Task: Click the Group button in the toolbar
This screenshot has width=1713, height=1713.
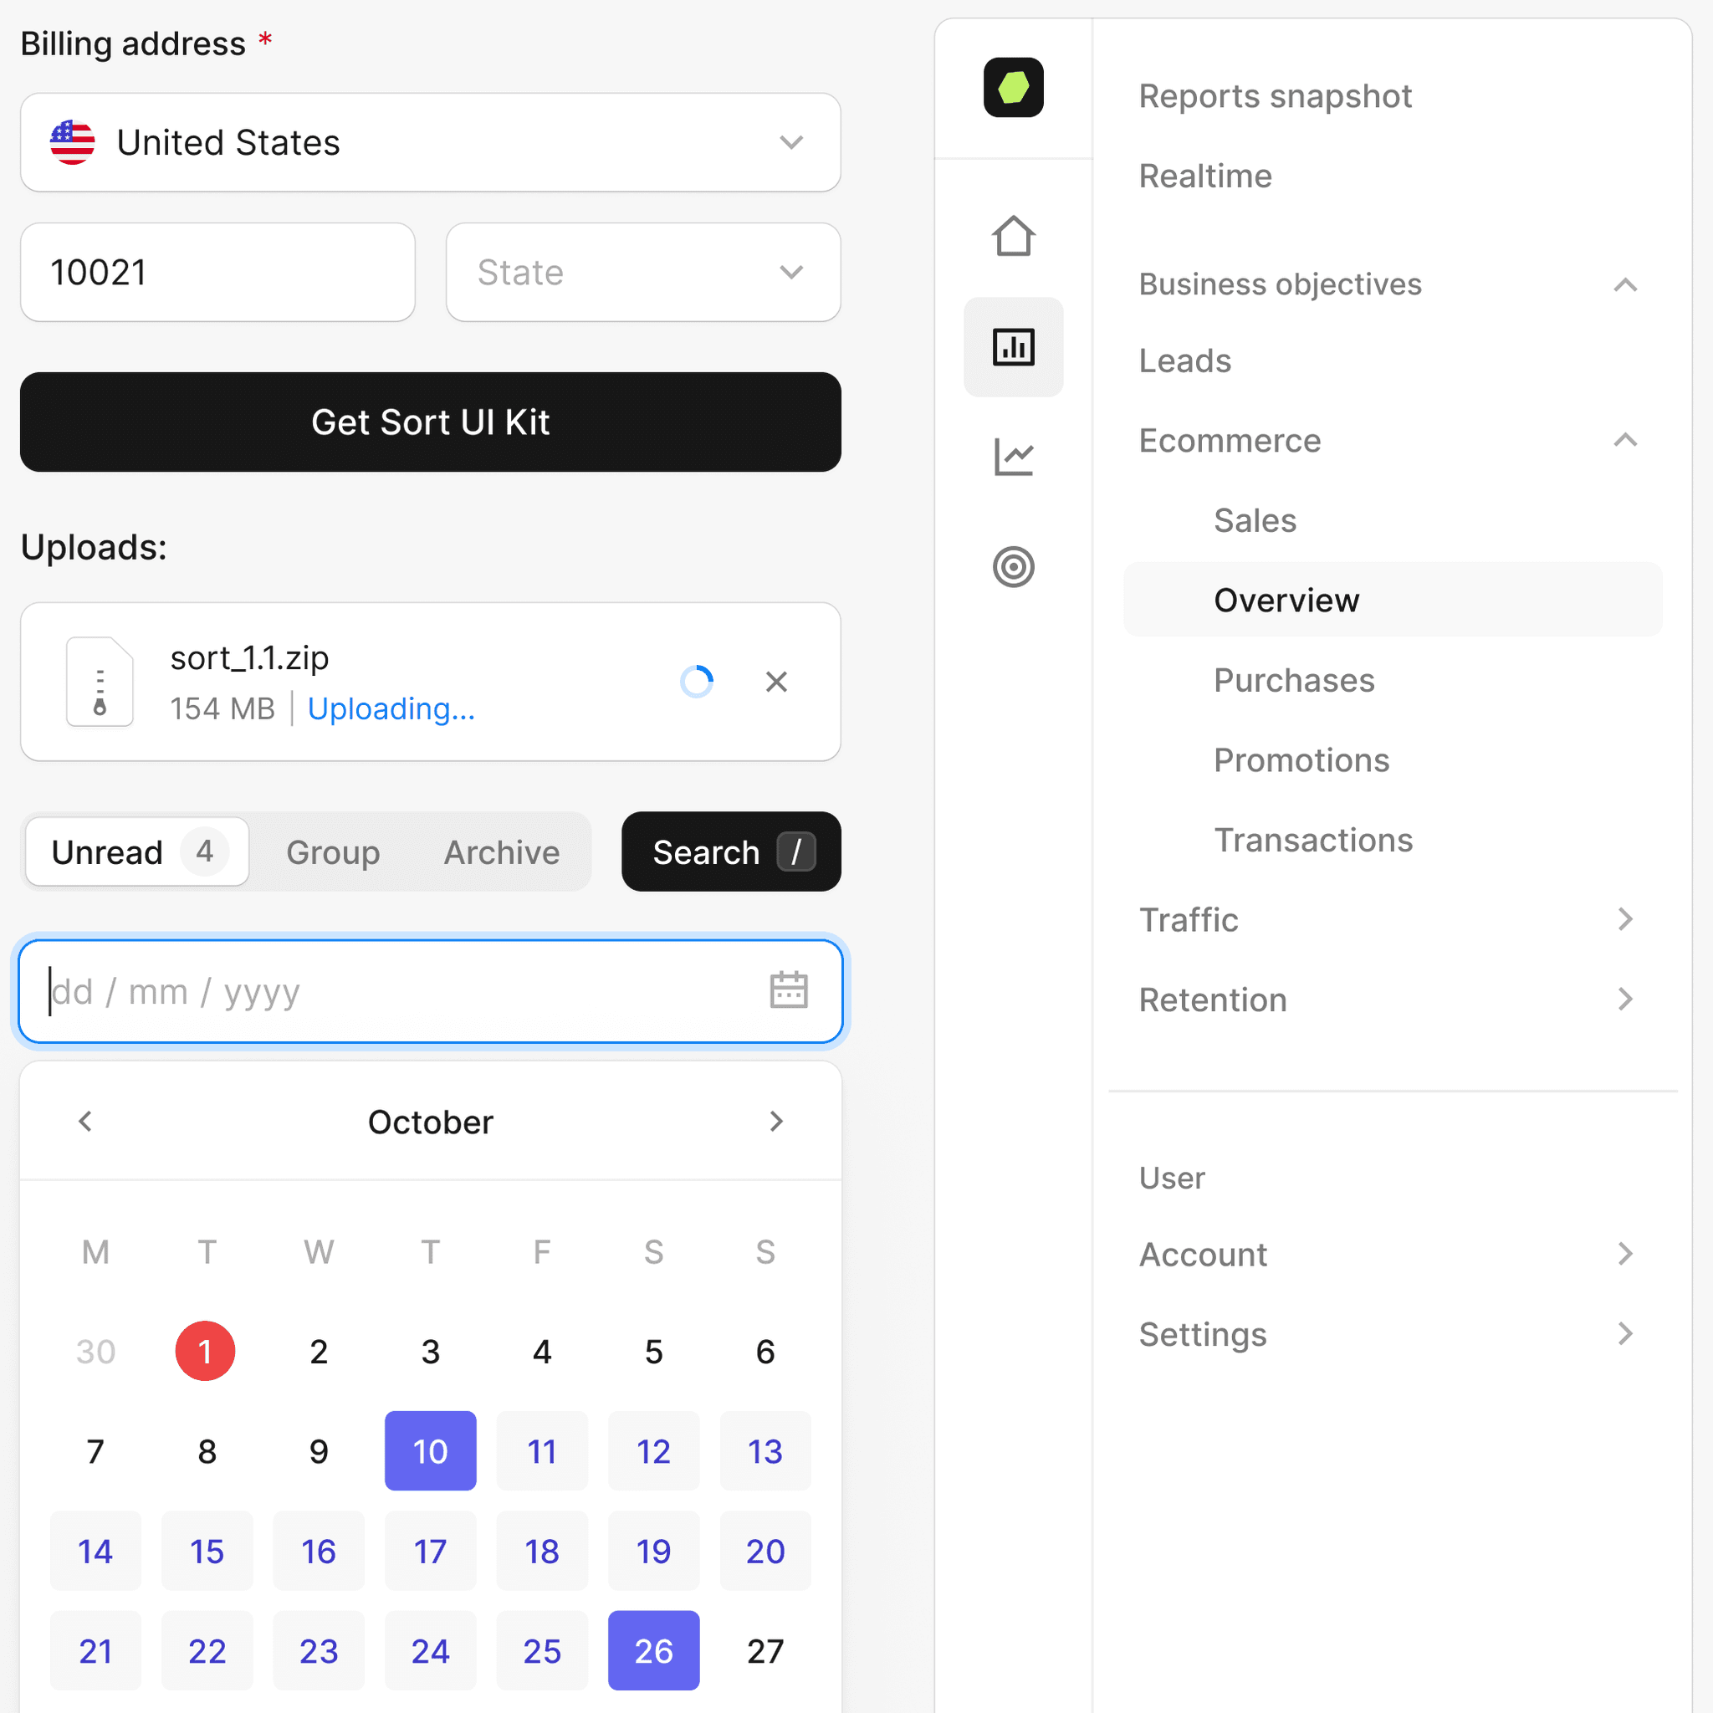Action: pos(333,853)
